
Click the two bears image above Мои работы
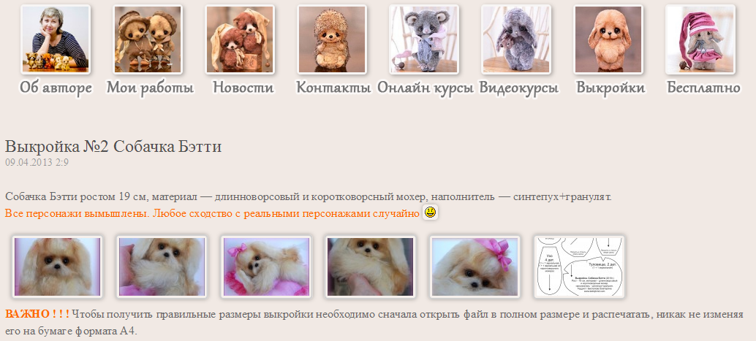pos(148,39)
